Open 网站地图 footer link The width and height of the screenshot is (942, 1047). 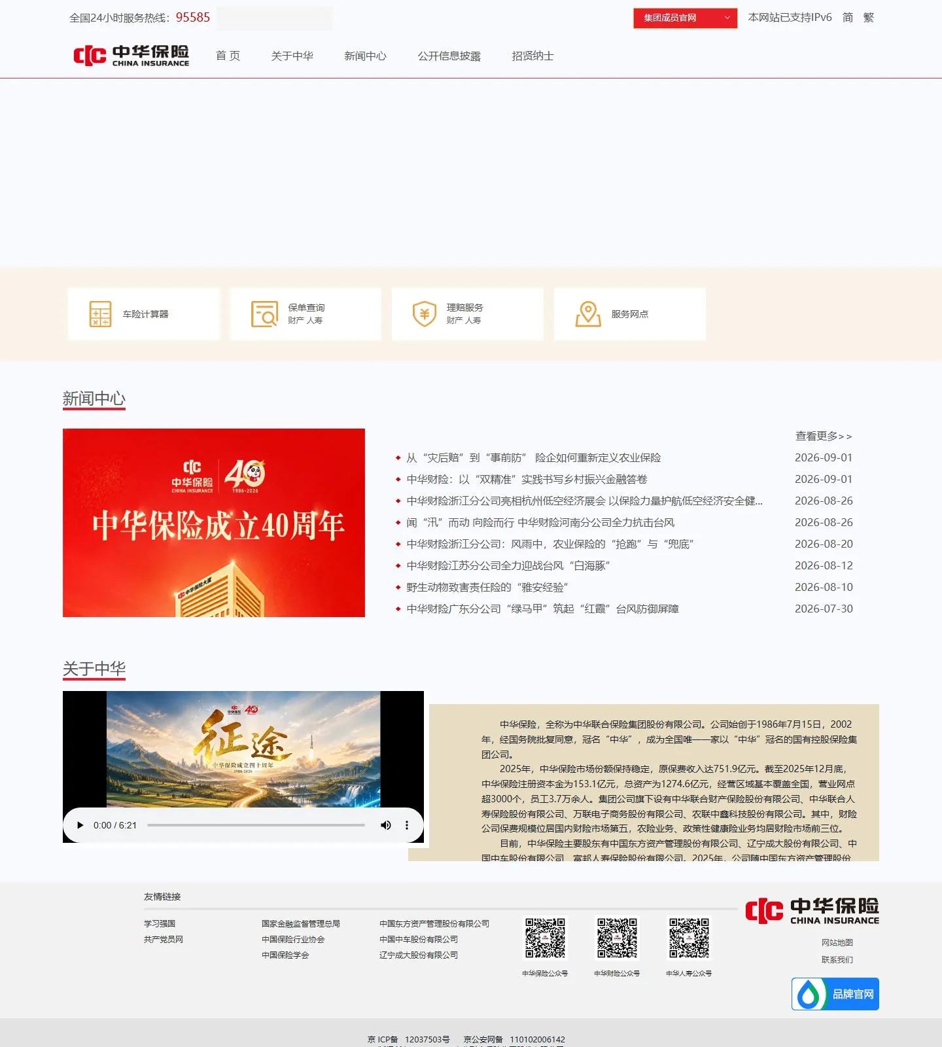(837, 942)
